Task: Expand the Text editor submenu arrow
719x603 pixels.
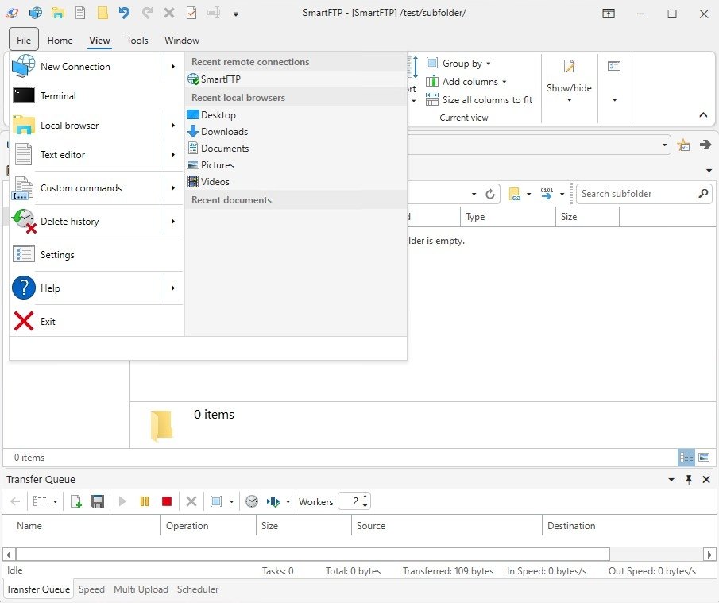Action: tap(173, 155)
